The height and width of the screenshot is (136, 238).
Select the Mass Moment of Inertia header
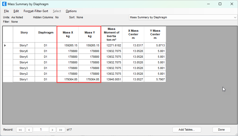(112, 34)
